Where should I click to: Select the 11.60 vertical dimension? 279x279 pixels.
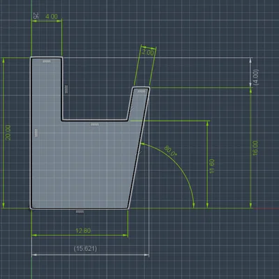(212, 166)
